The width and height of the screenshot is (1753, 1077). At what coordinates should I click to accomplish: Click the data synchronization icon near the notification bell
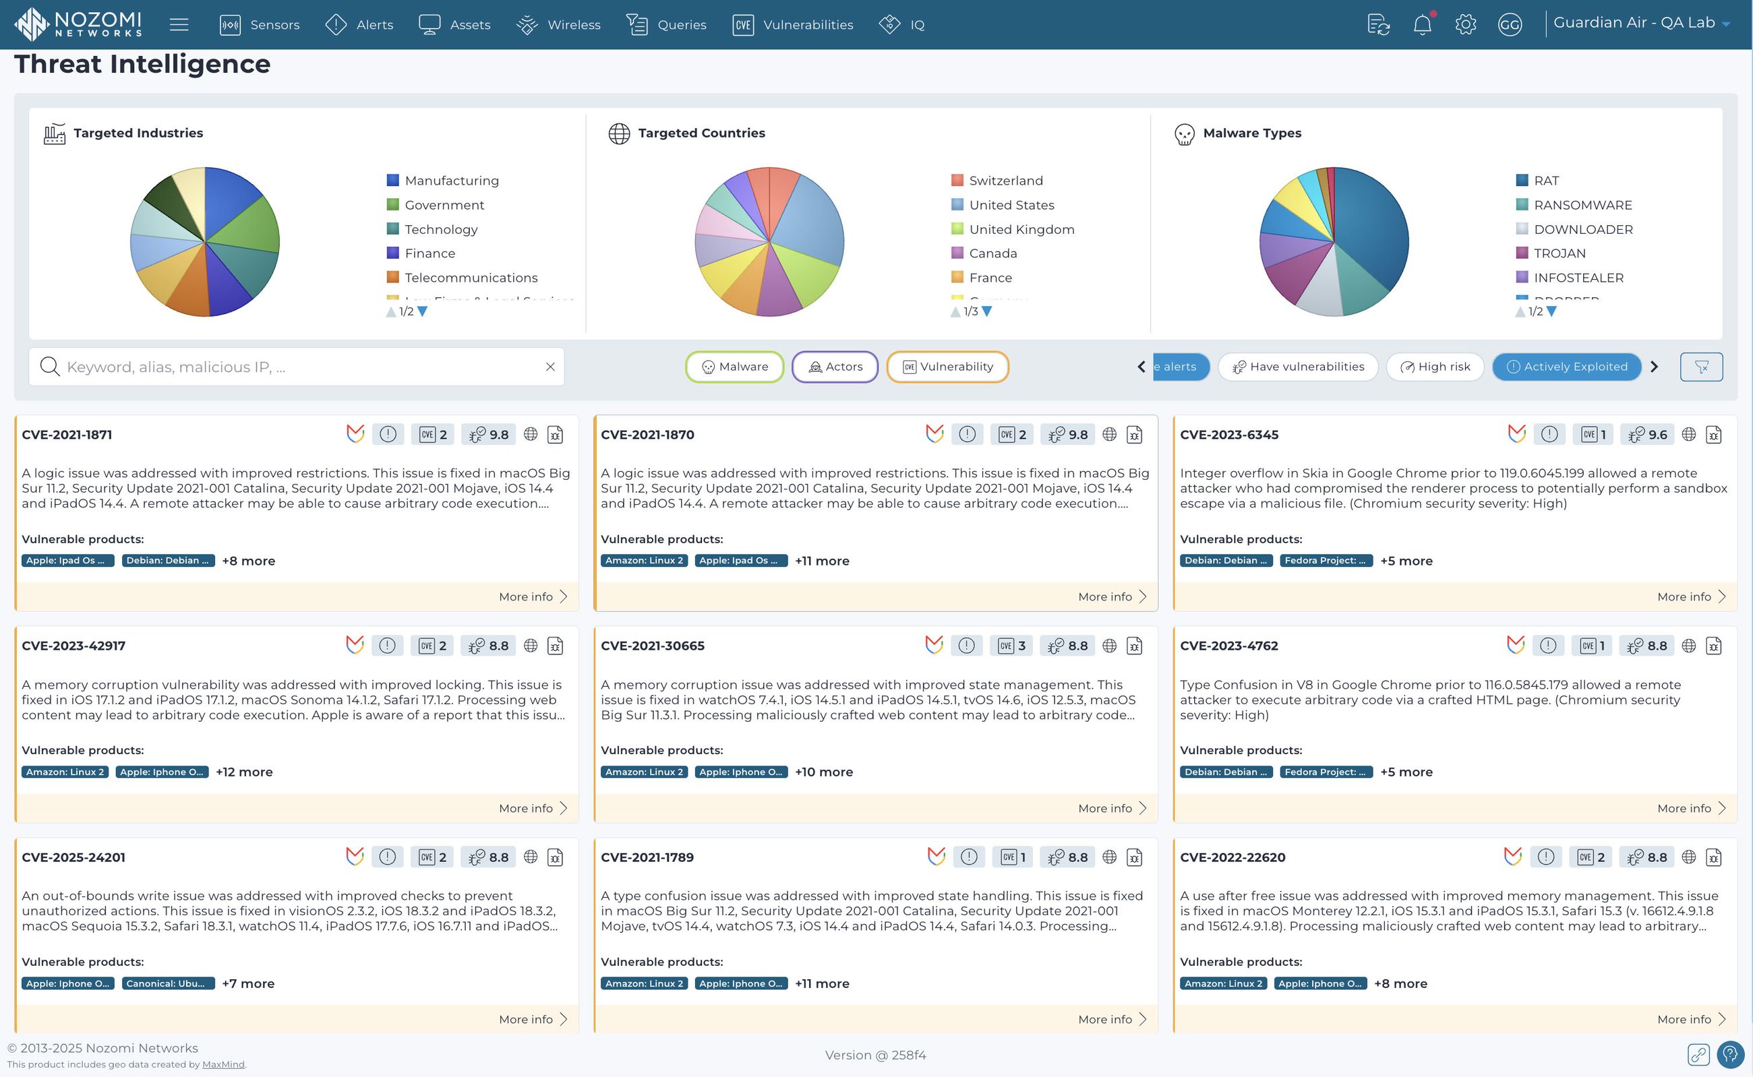coord(1379,24)
